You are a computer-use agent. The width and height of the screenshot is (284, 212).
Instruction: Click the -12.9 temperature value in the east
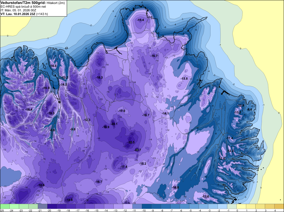point(241,105)
